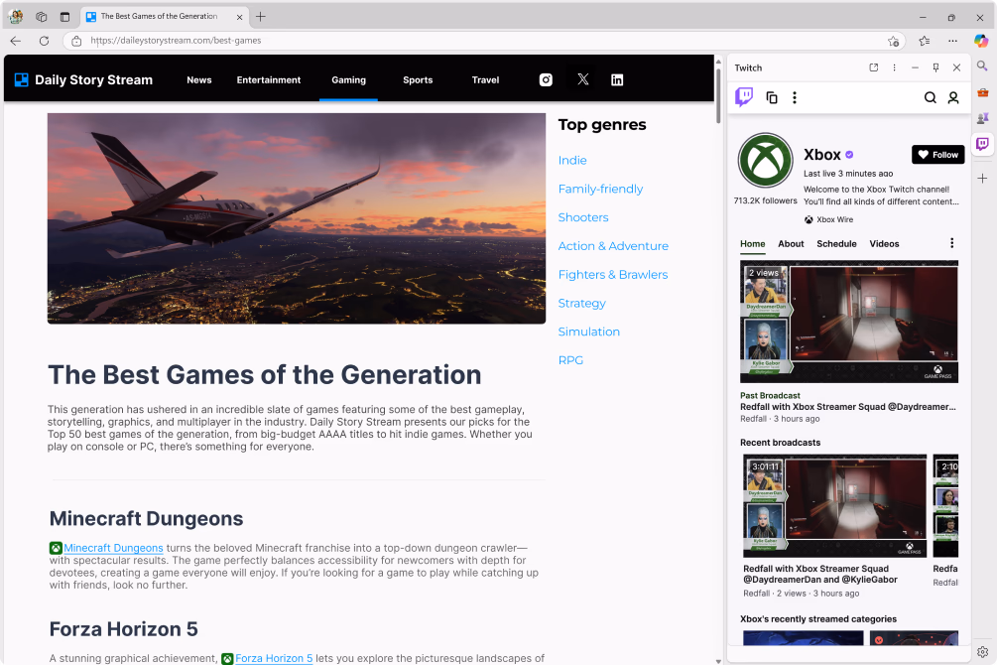The width and height of the screenshot is (997, 665).
Task: Go back to the previous page
Action: coord(16,41)
